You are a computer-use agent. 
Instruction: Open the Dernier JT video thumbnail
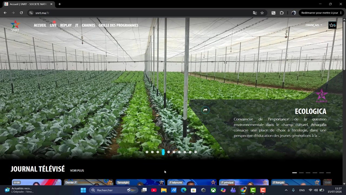[x=88, y=182]
